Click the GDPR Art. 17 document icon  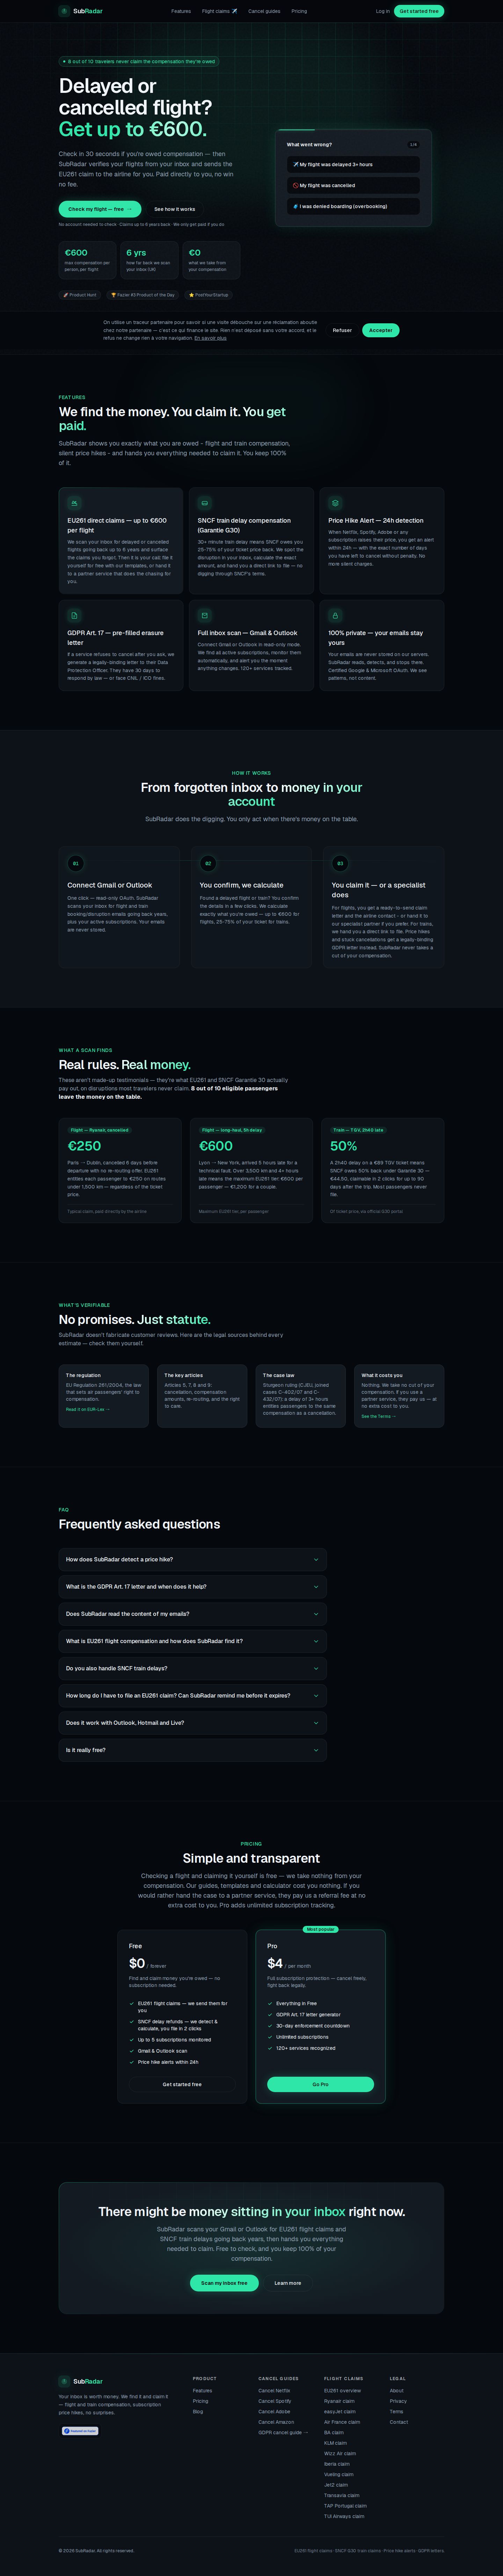pyautogui.click(x=74, y=615)
